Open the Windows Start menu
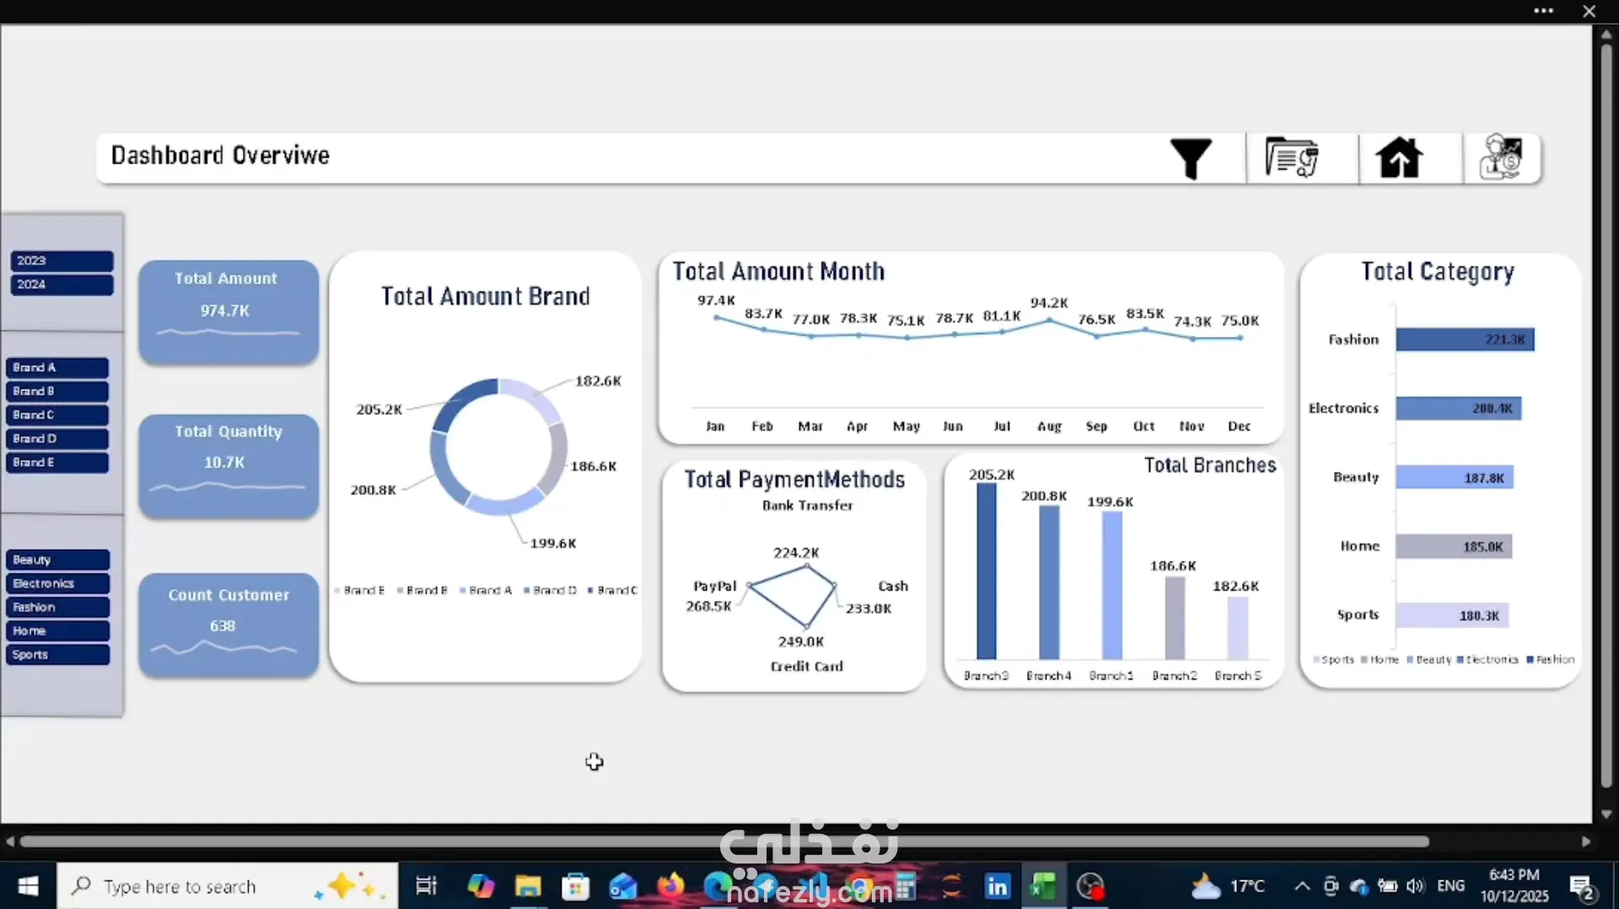Image resolution: width=1619 pixels, height=909 pixels. [28, 886]
